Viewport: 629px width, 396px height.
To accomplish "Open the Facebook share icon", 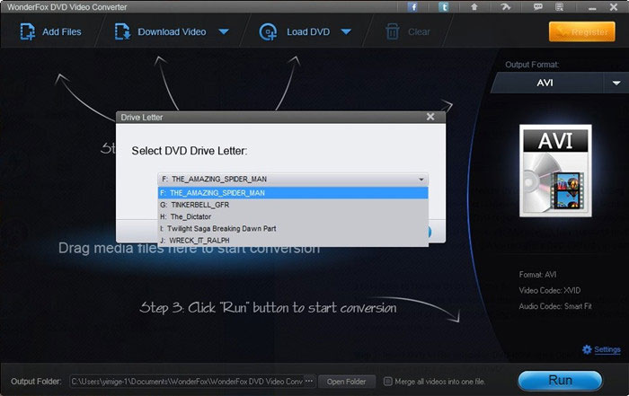I will [x=412, y=7].
